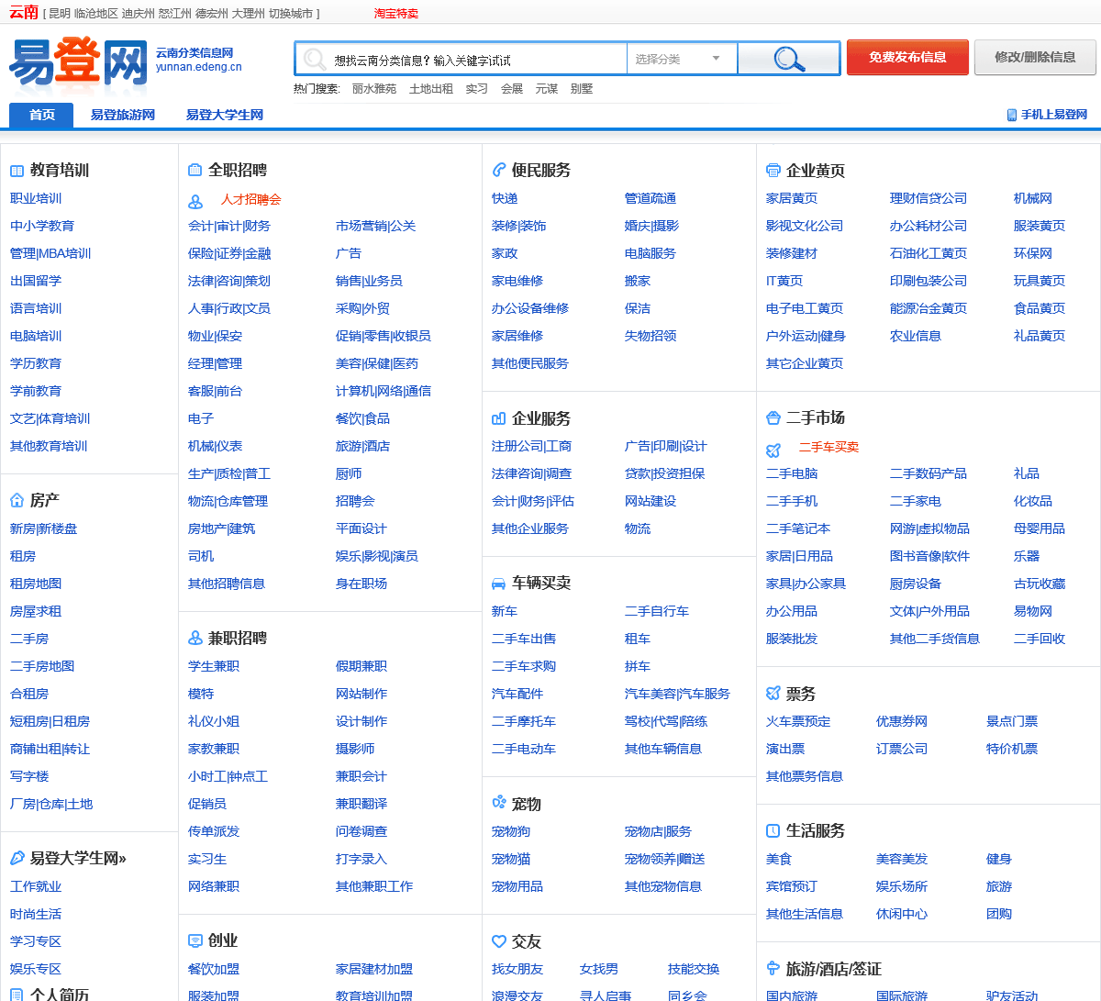Click the 房产 house icon
This screenshot has width=1101, height=1001.
17,500
